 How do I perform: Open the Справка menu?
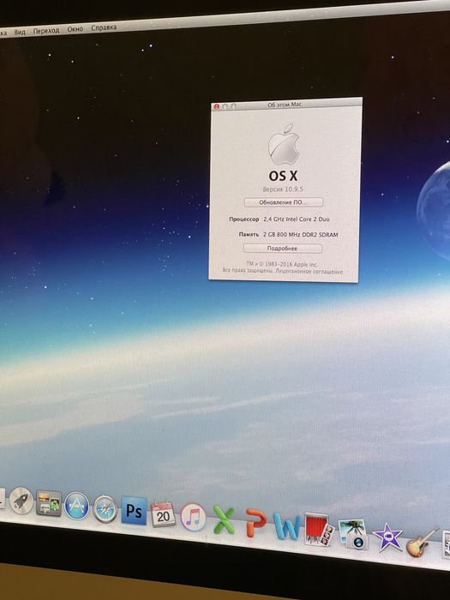click(x=104, y=28)
